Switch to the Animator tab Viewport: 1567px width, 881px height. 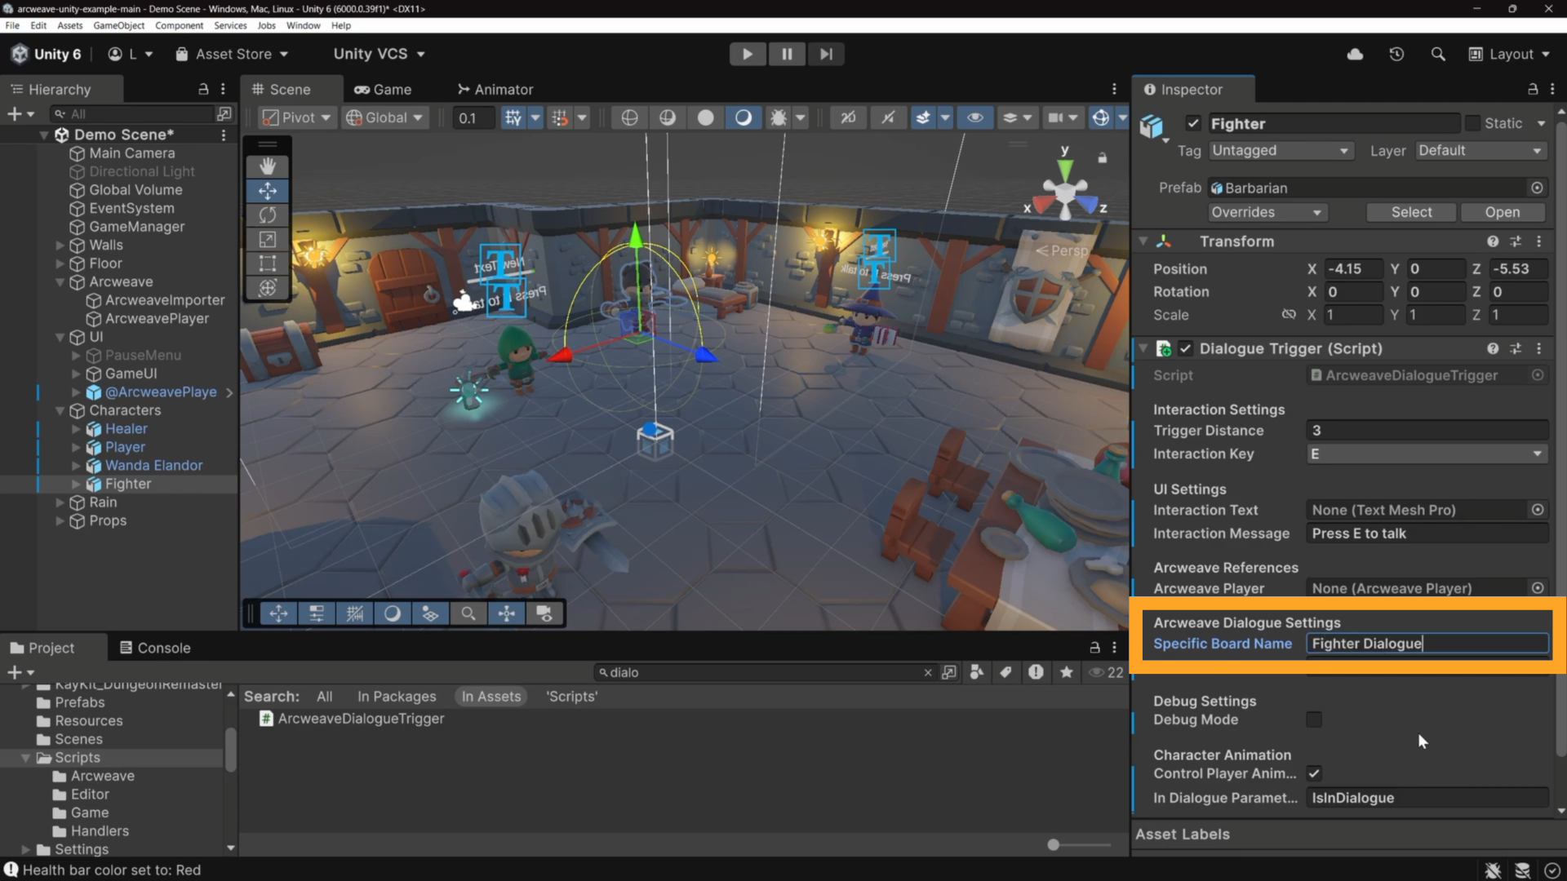[x=495, y=89]
